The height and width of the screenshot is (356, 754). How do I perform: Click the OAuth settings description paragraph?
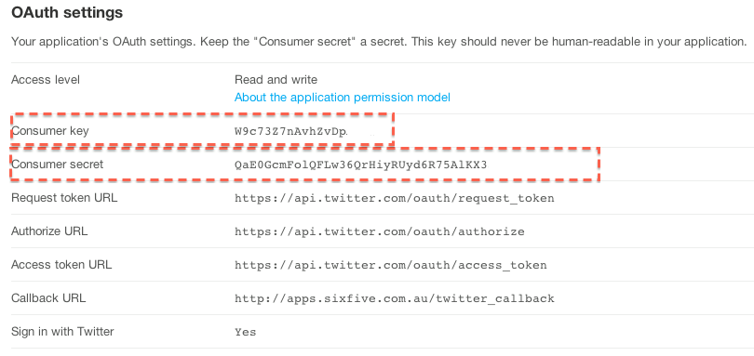point(379,42)
